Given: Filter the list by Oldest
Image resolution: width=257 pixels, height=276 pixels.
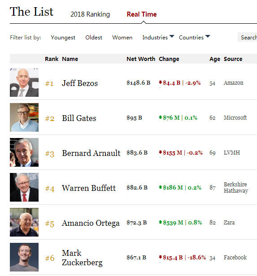Looking at the screenshot, I should 94,37.
